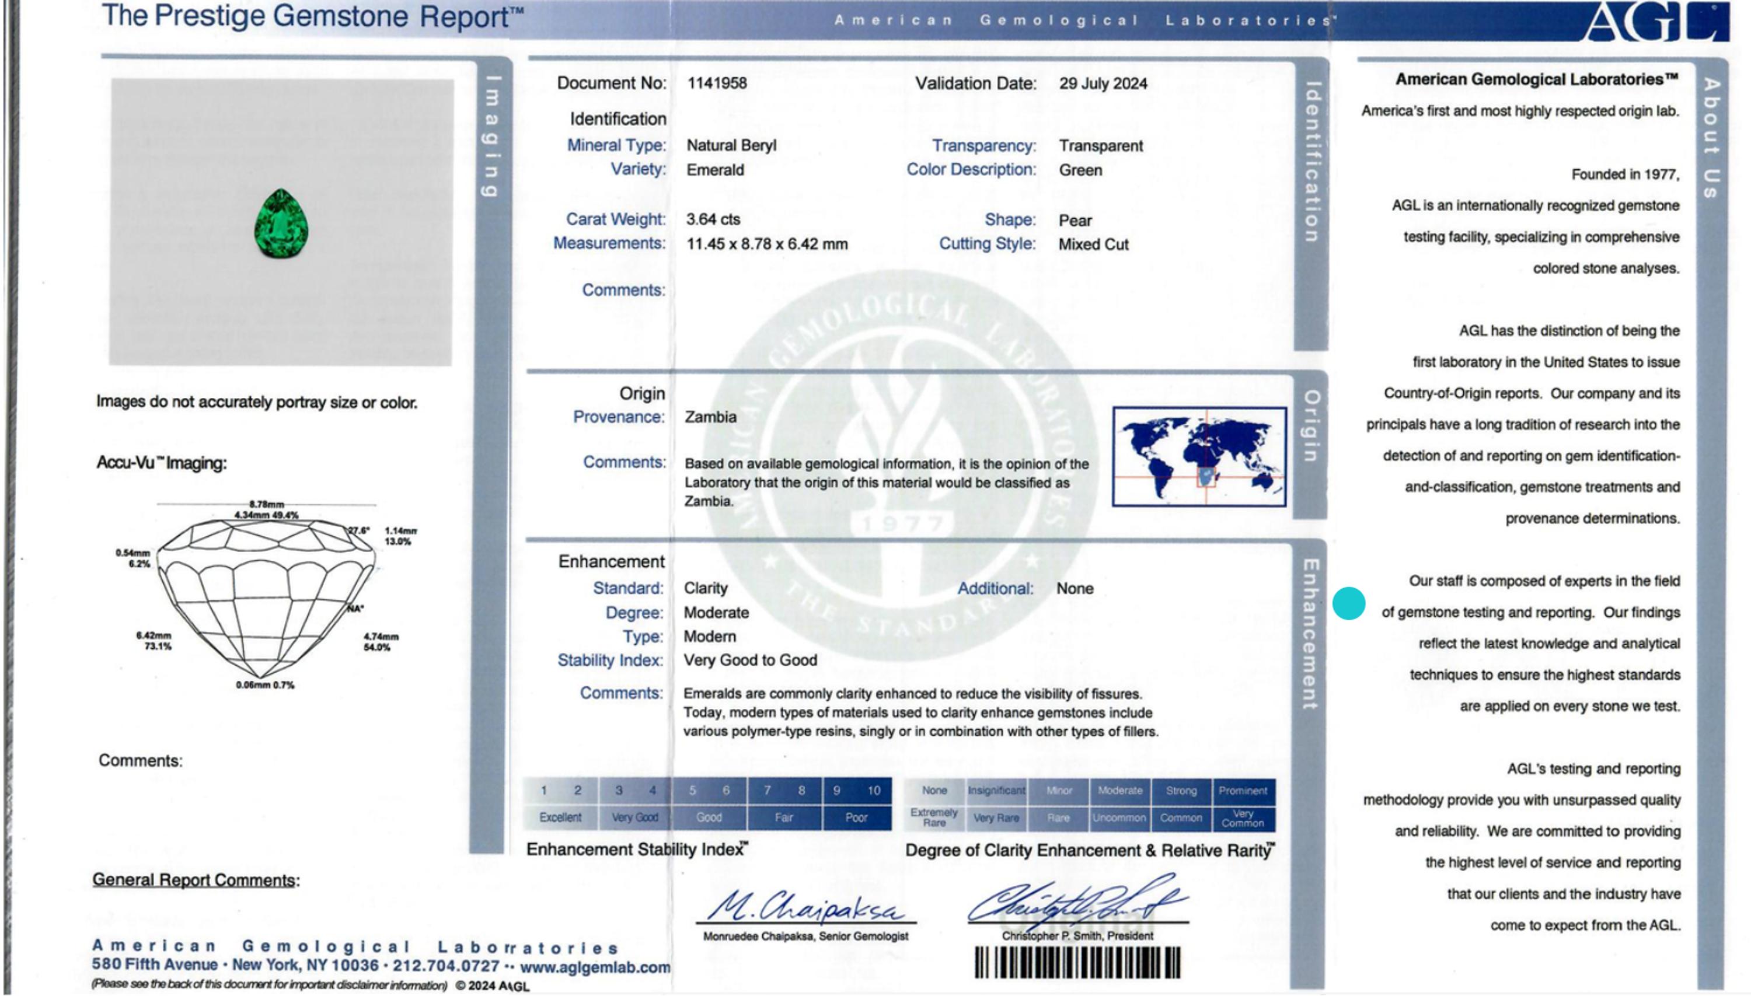This screenshot has height=996, width=1751.
Task: Click the "Stability Index:" field label
Action: tap(611, 661)
